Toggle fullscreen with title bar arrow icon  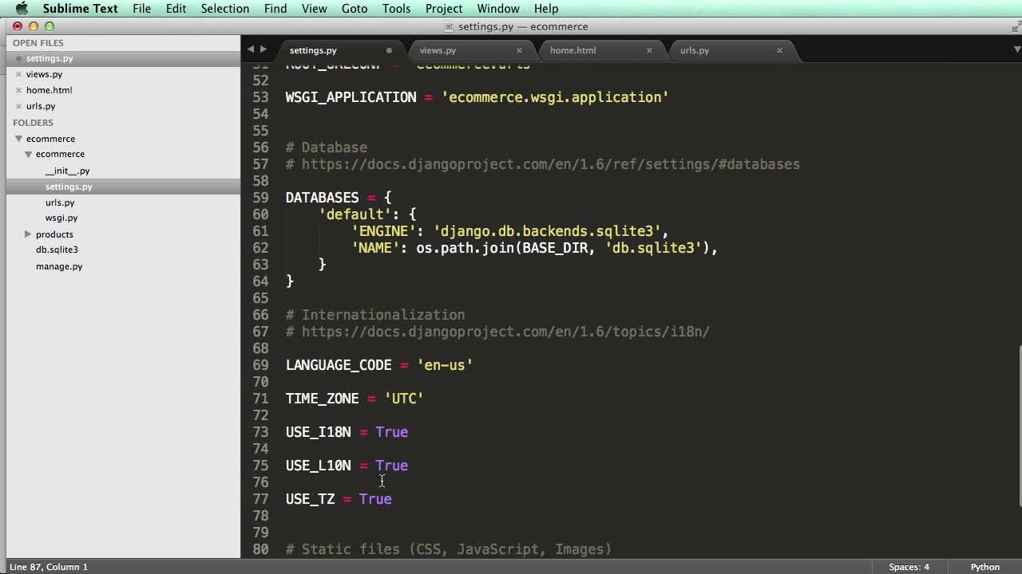pos(1016,26)
